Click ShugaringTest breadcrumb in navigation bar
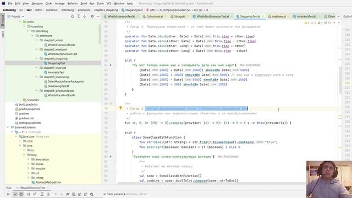The height and width of the screenshot is (198, 352). pyautogui.click(x=132, y=10)
